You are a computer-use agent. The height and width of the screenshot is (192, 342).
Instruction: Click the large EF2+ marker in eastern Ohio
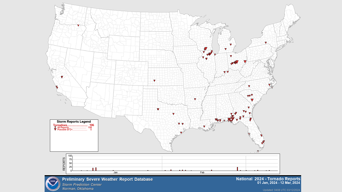(245, 61)
